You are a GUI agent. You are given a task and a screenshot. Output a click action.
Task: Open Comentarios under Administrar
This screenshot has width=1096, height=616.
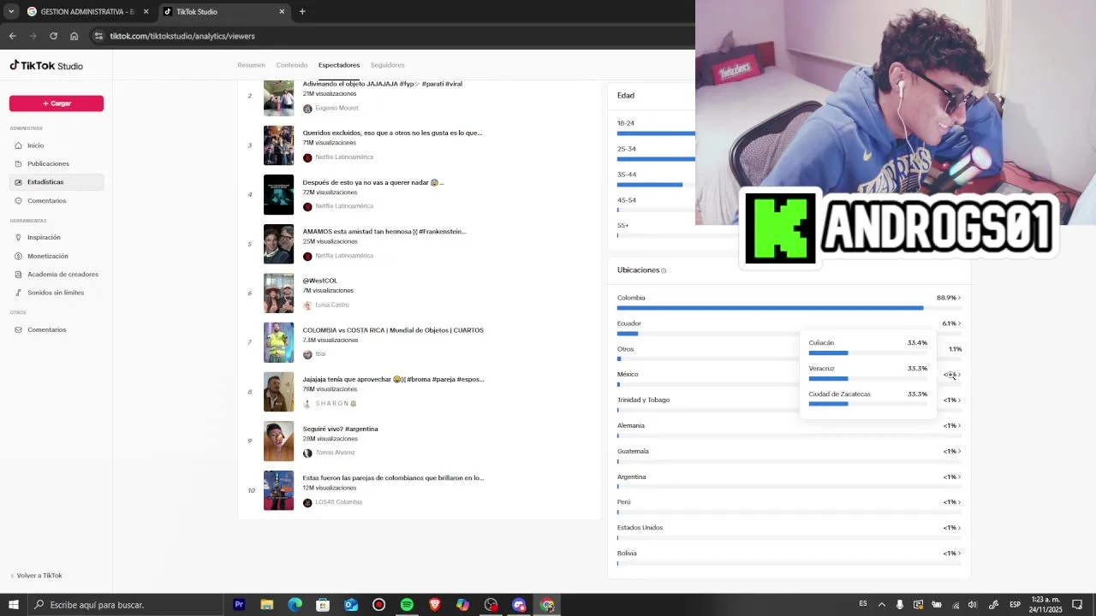pos(56,201)
